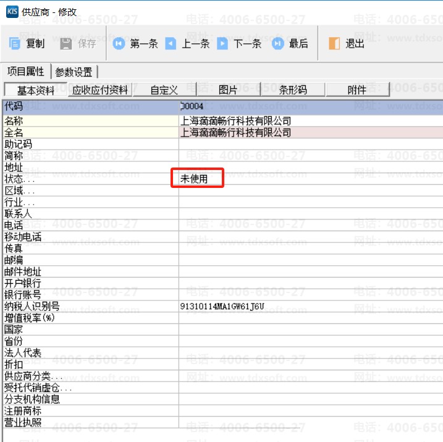This screenshot has width=443, height=442.
Task: Open the 状态 field showing 未使用
Action: click(198, 179)
